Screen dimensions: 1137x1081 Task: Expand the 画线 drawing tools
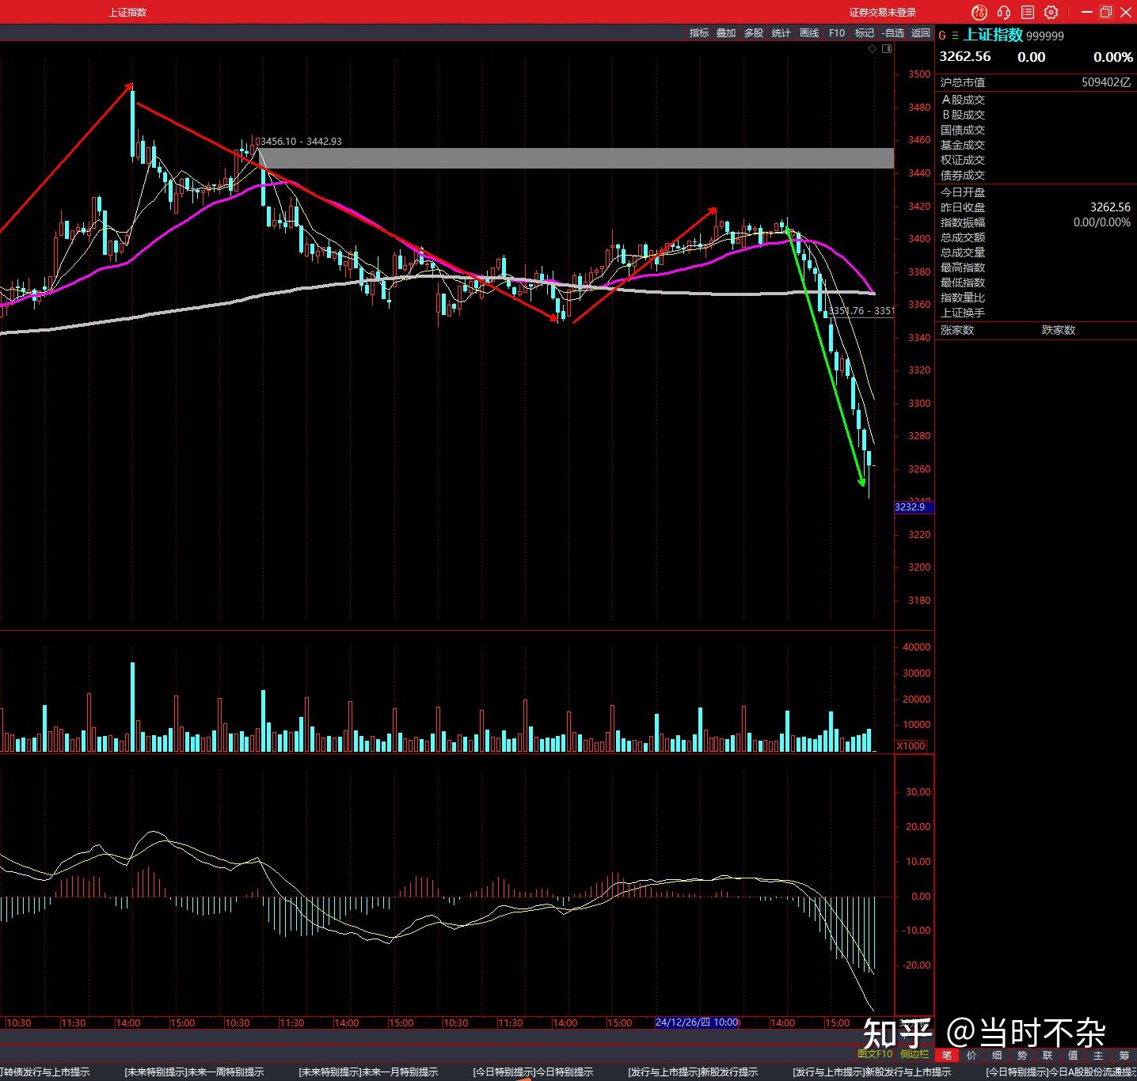coord(809,32)
